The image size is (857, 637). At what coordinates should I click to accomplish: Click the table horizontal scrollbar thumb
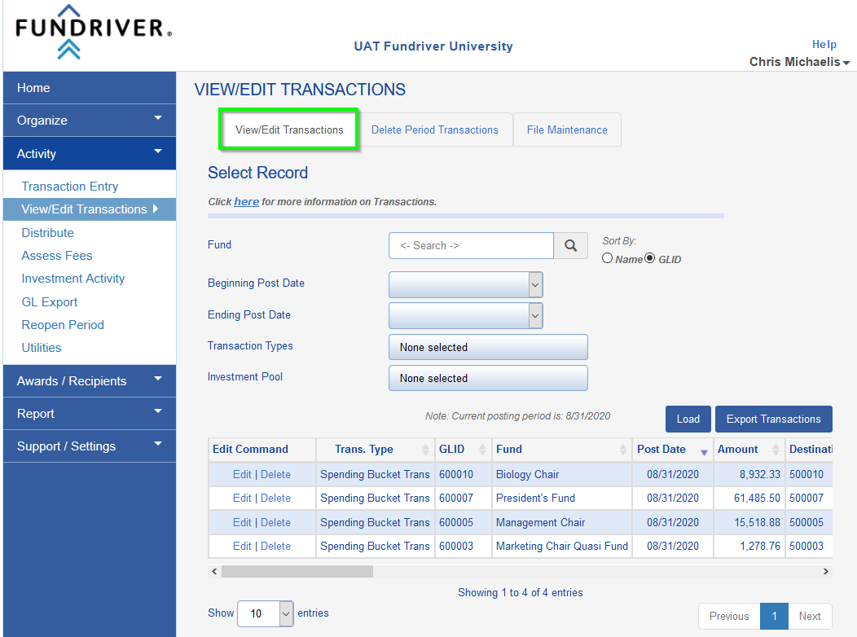[297, 572]
